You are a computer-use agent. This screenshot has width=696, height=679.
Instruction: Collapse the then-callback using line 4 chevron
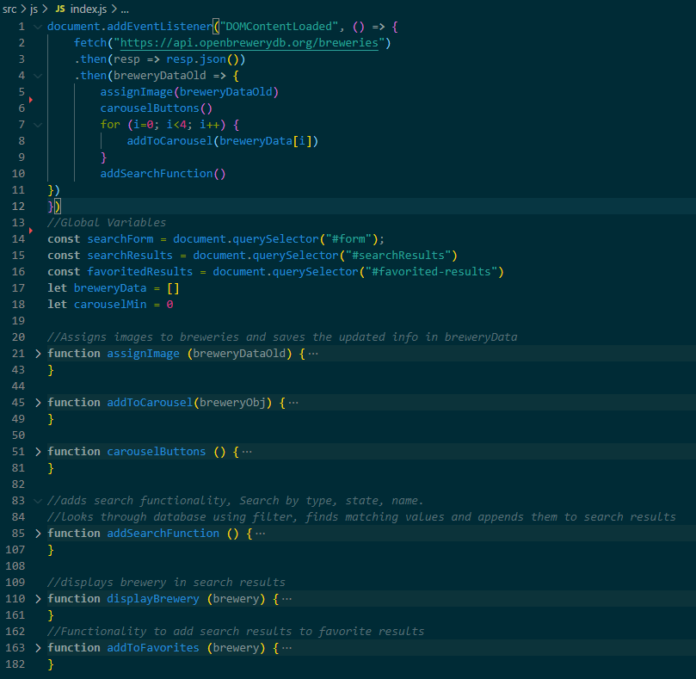point(39,75)
